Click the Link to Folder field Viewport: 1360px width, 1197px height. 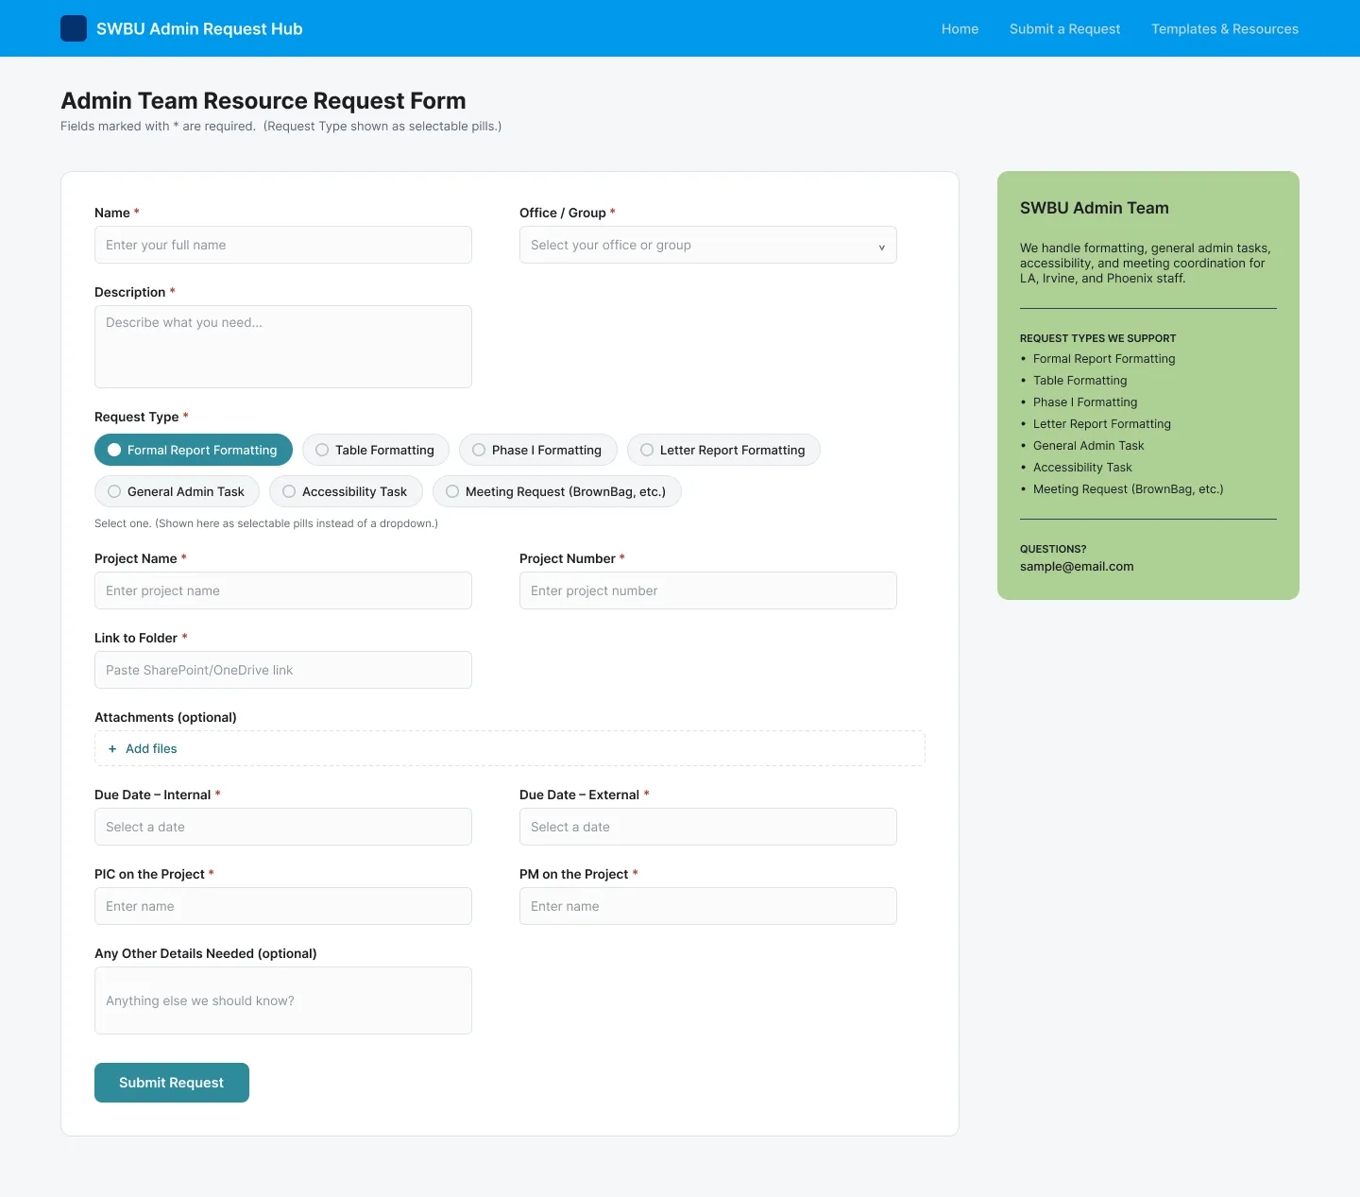(x=283, y=670)
